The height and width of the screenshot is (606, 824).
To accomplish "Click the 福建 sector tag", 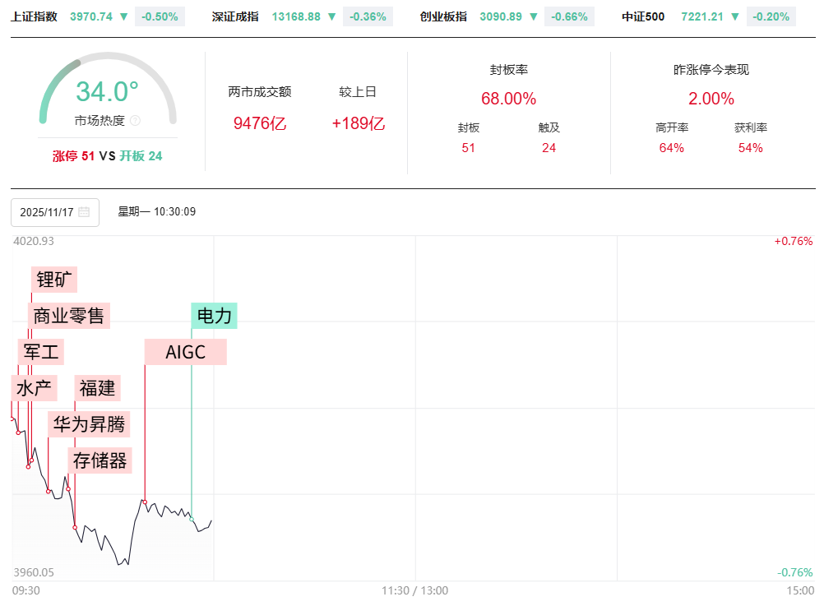I will pyautogui.click(x=98, y=387).
